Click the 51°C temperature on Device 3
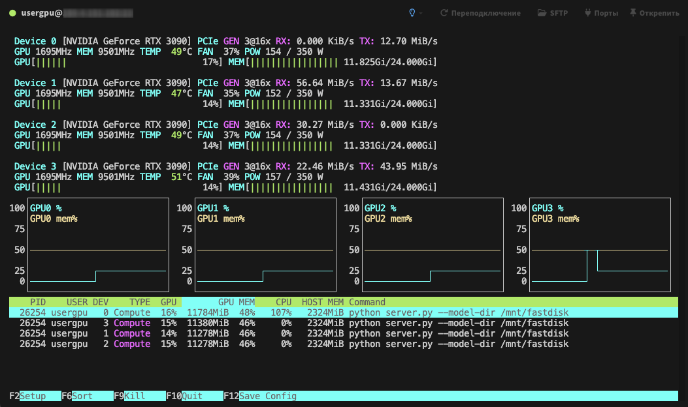 tap(182, 177)
